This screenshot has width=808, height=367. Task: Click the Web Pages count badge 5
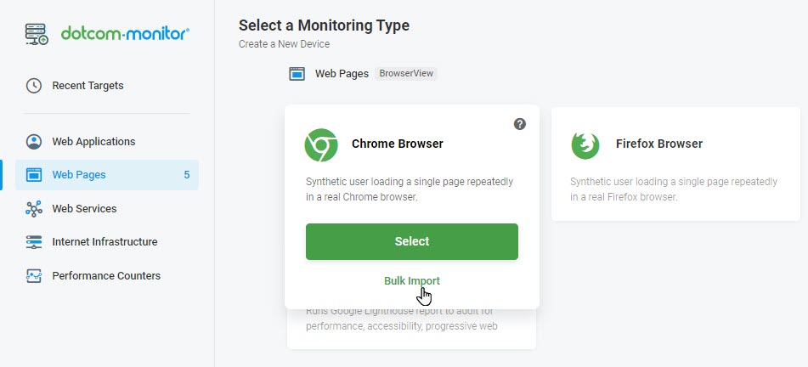tap(187, 175)
